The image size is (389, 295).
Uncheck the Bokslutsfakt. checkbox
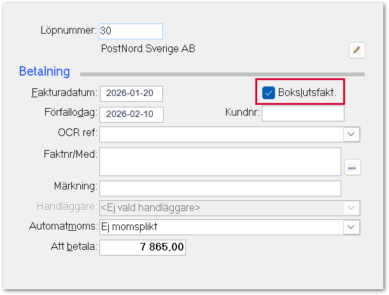(x=269, y=93)
